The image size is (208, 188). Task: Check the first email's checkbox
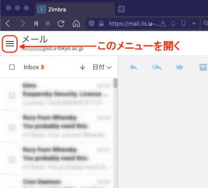pyautogui.click(x=12, y=96)
